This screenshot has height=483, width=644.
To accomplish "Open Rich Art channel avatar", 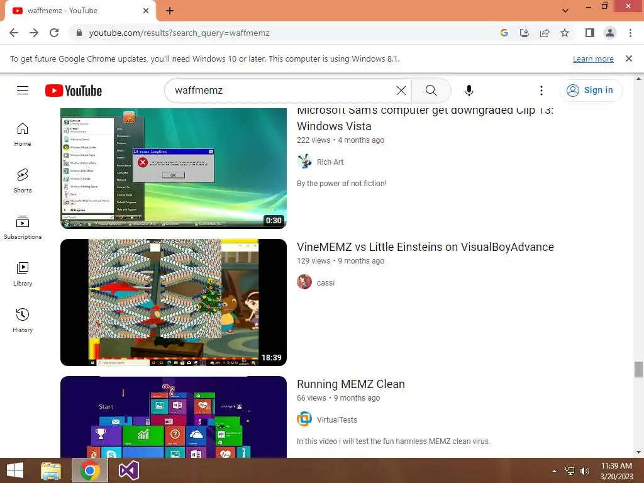I will pos(304,162).
